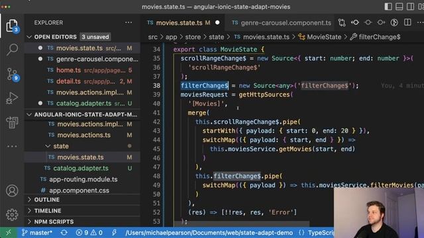This screenshot has width=424, height=238.
Task: Open Accounts menu in activity bar
Action: click(12, 191)
